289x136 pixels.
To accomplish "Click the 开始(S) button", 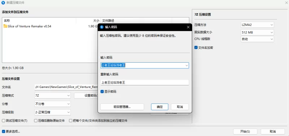I will click(245, 132).
